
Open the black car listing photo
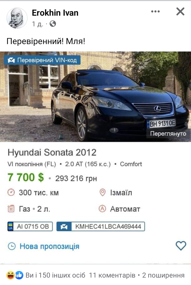pyautogui.click(x=95, y=97)
